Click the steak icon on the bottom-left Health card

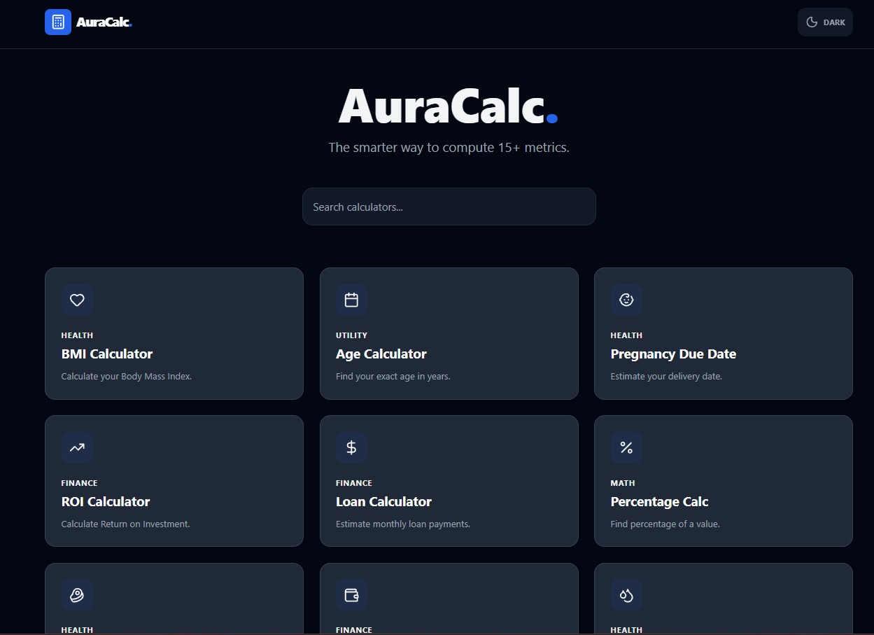[77, 594]
